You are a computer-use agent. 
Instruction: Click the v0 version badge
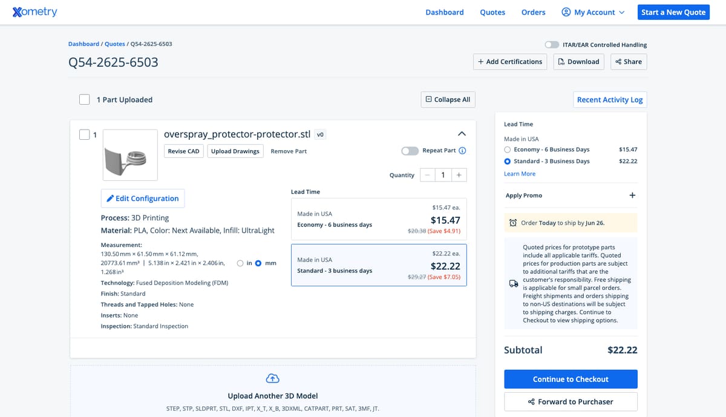click(321, 134)
